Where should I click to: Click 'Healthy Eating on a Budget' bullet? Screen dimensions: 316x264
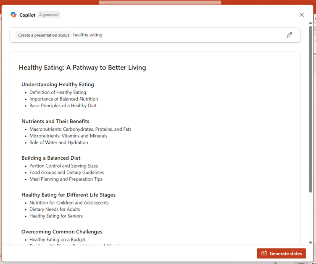click(58, 240)
